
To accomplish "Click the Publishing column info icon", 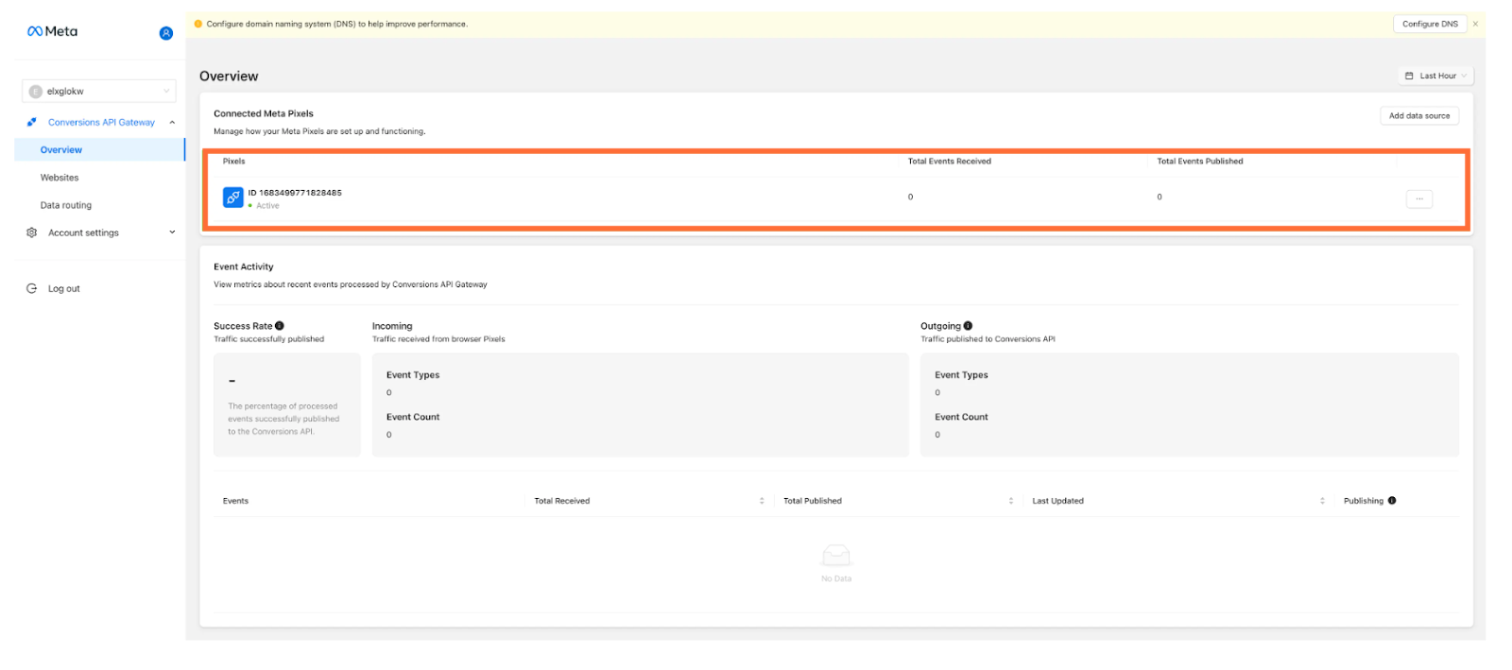I will tap(1392, 501).
